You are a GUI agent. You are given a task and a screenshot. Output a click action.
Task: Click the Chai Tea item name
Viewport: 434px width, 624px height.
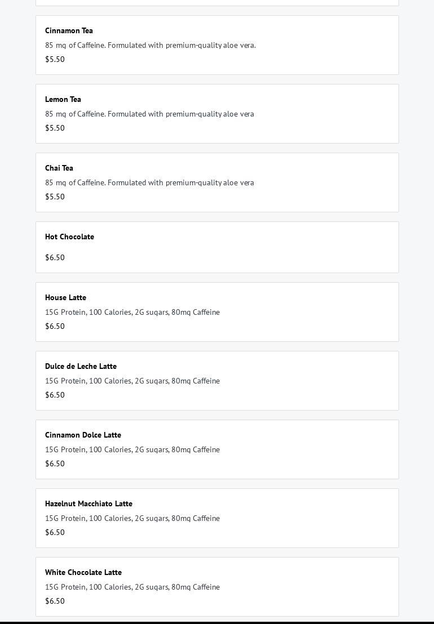click(x=59, y=168)
